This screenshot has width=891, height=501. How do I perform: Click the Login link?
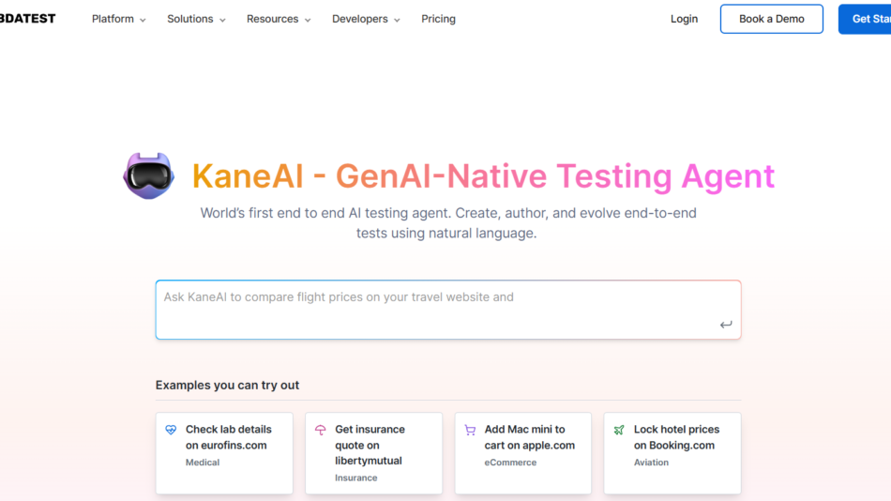click(x=684, y=19)
